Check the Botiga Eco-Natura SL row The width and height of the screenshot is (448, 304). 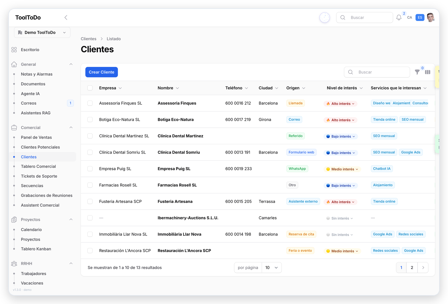pos(90,119)
